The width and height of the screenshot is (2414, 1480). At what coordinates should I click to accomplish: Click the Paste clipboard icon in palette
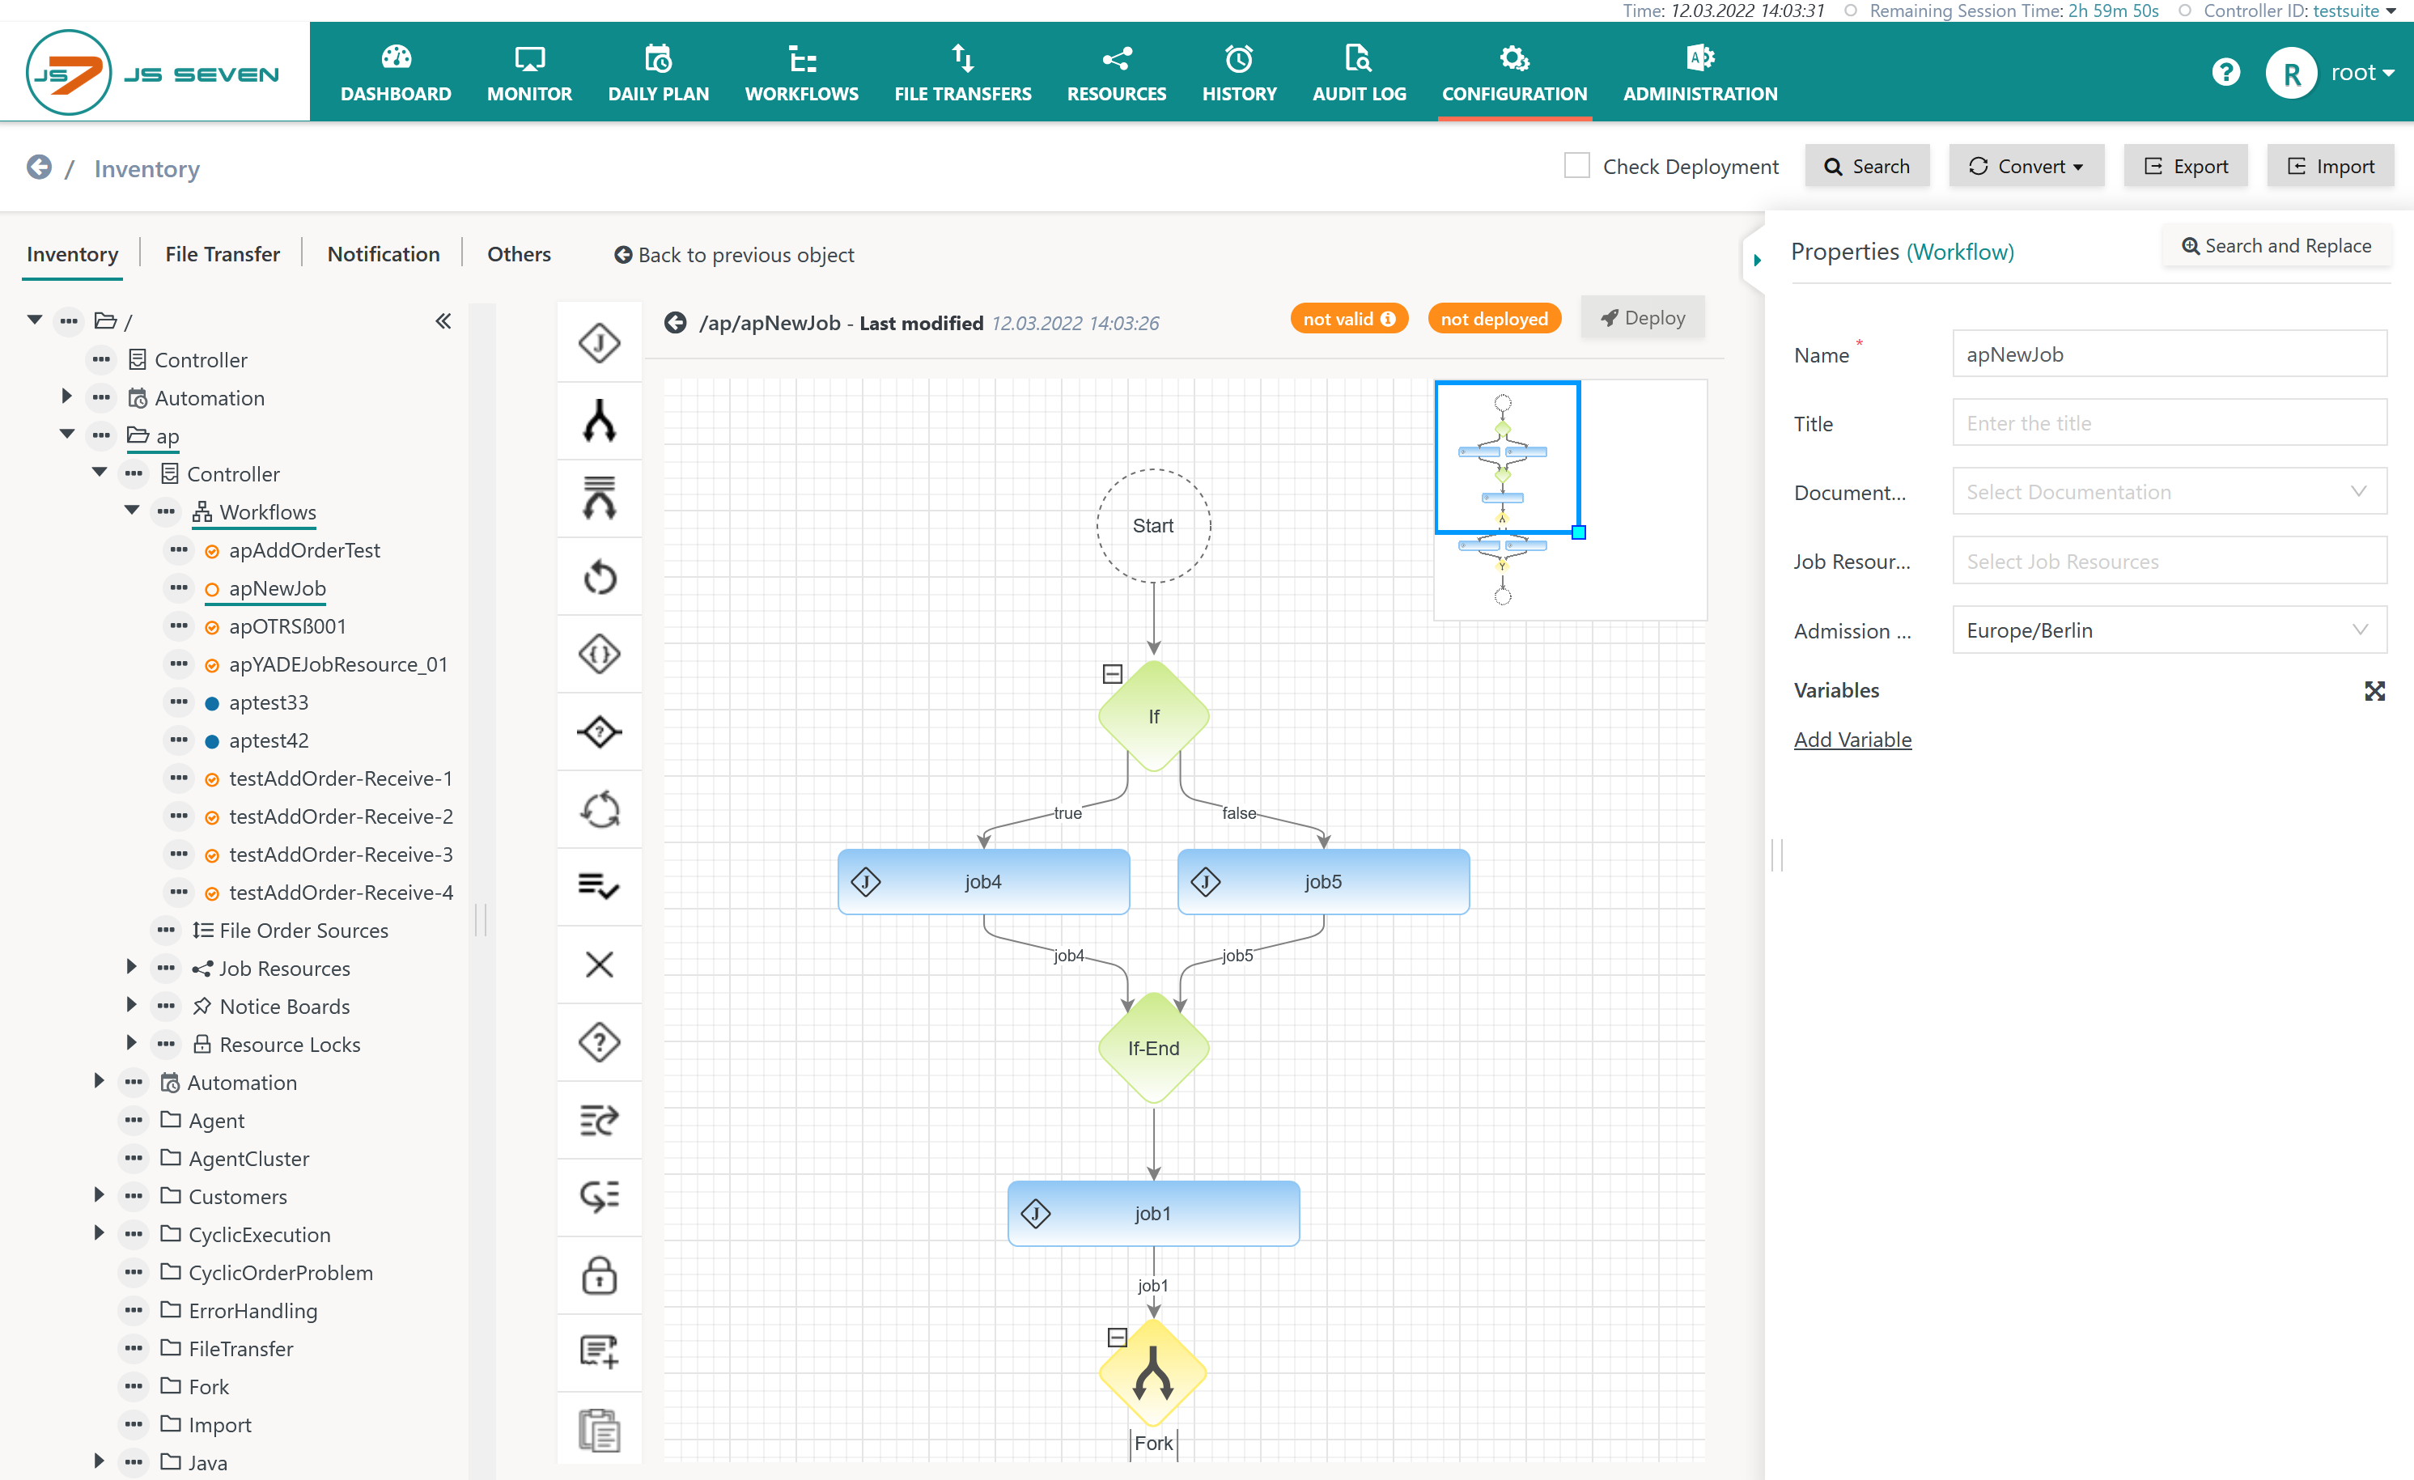tap(599, 1430)
